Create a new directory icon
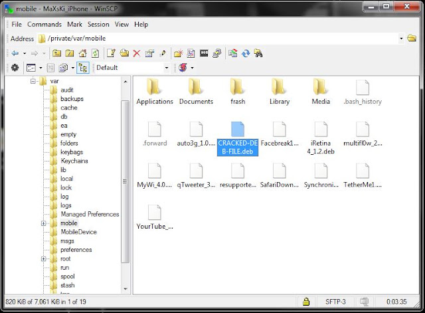Image resolution: width=425 pixels, height=313 pixels. pos(179,53)
